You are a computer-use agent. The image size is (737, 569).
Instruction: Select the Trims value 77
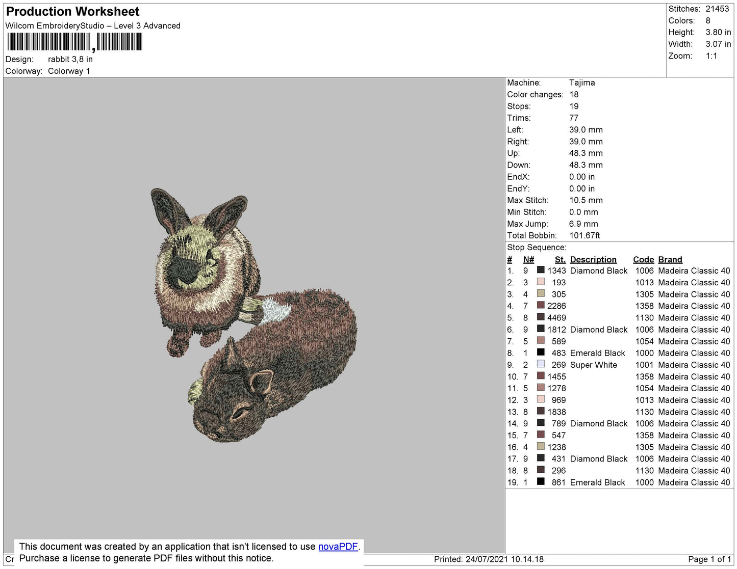[x=574, y=118]
